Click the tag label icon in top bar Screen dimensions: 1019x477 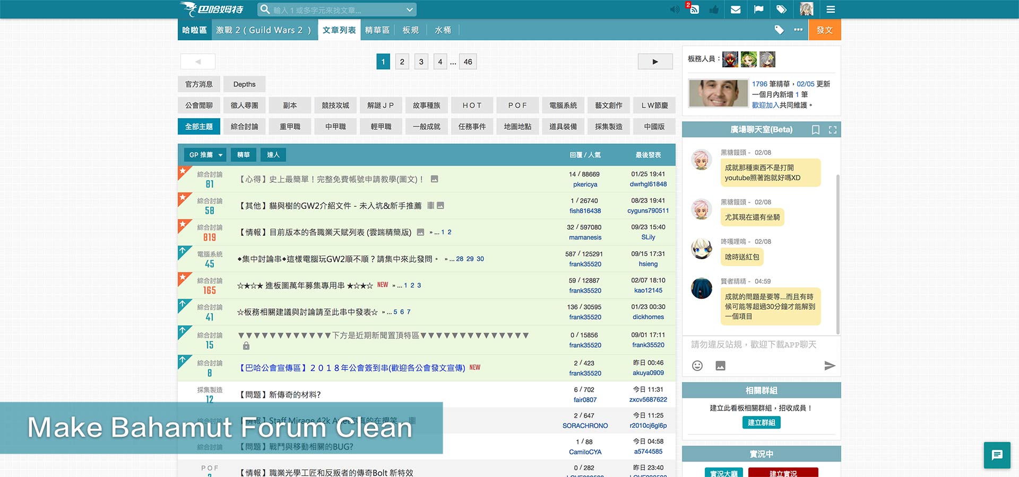780,9
